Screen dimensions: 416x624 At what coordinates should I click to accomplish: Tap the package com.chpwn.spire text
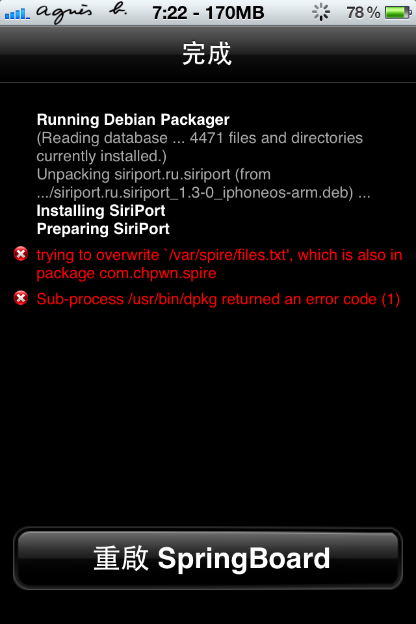(x=126, y=273)
